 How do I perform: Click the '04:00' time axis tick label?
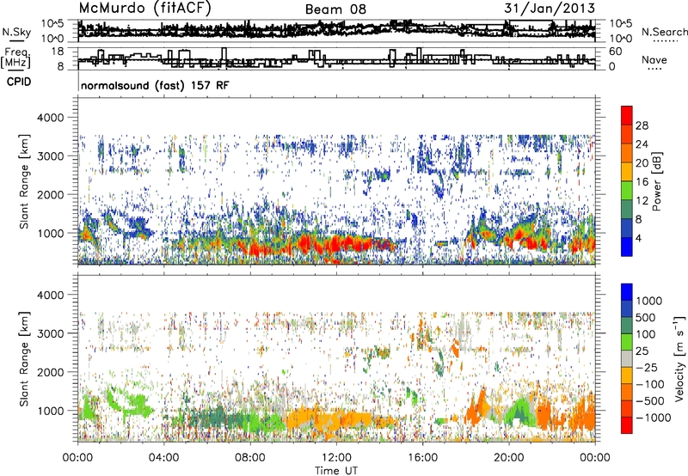tap(163, 458)
